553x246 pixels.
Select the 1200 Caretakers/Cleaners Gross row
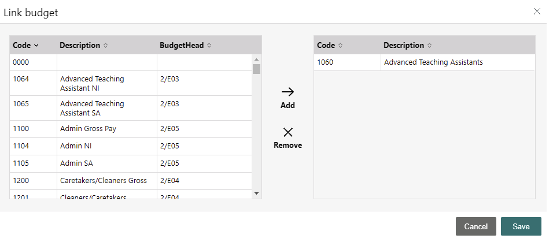pyautogui.click(x=131, y=181)
